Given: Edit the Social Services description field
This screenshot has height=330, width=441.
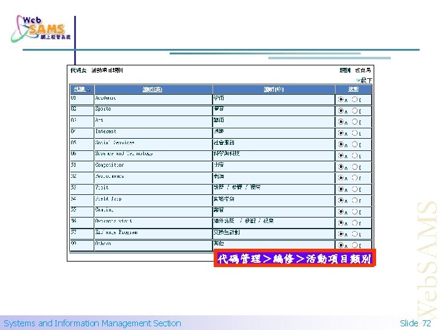Looking at the screenshot, I should [x=153, y=144].
